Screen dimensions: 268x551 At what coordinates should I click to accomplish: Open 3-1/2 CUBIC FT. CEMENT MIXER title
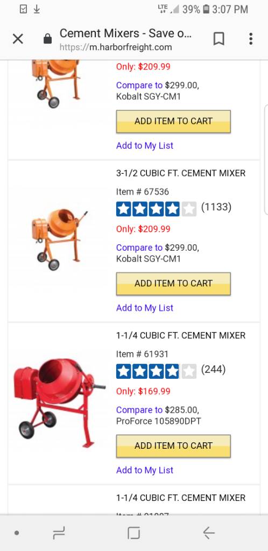click(181, 173)
